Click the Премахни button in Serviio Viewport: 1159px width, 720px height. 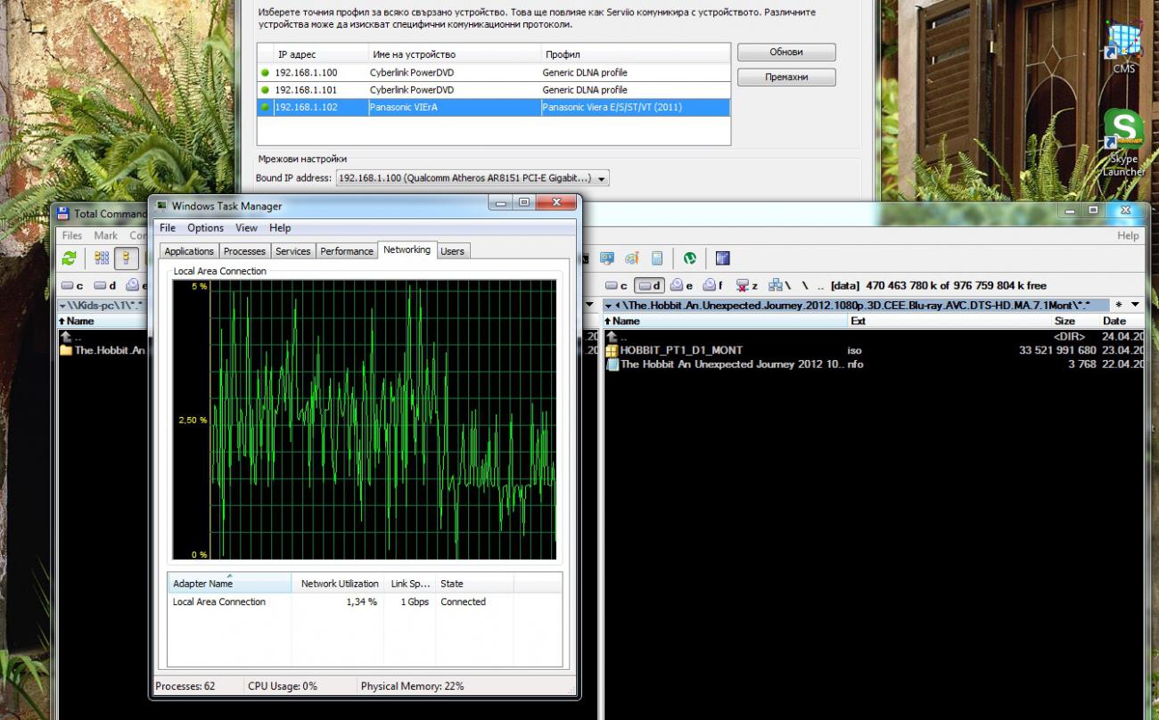[x=786, y=78]
